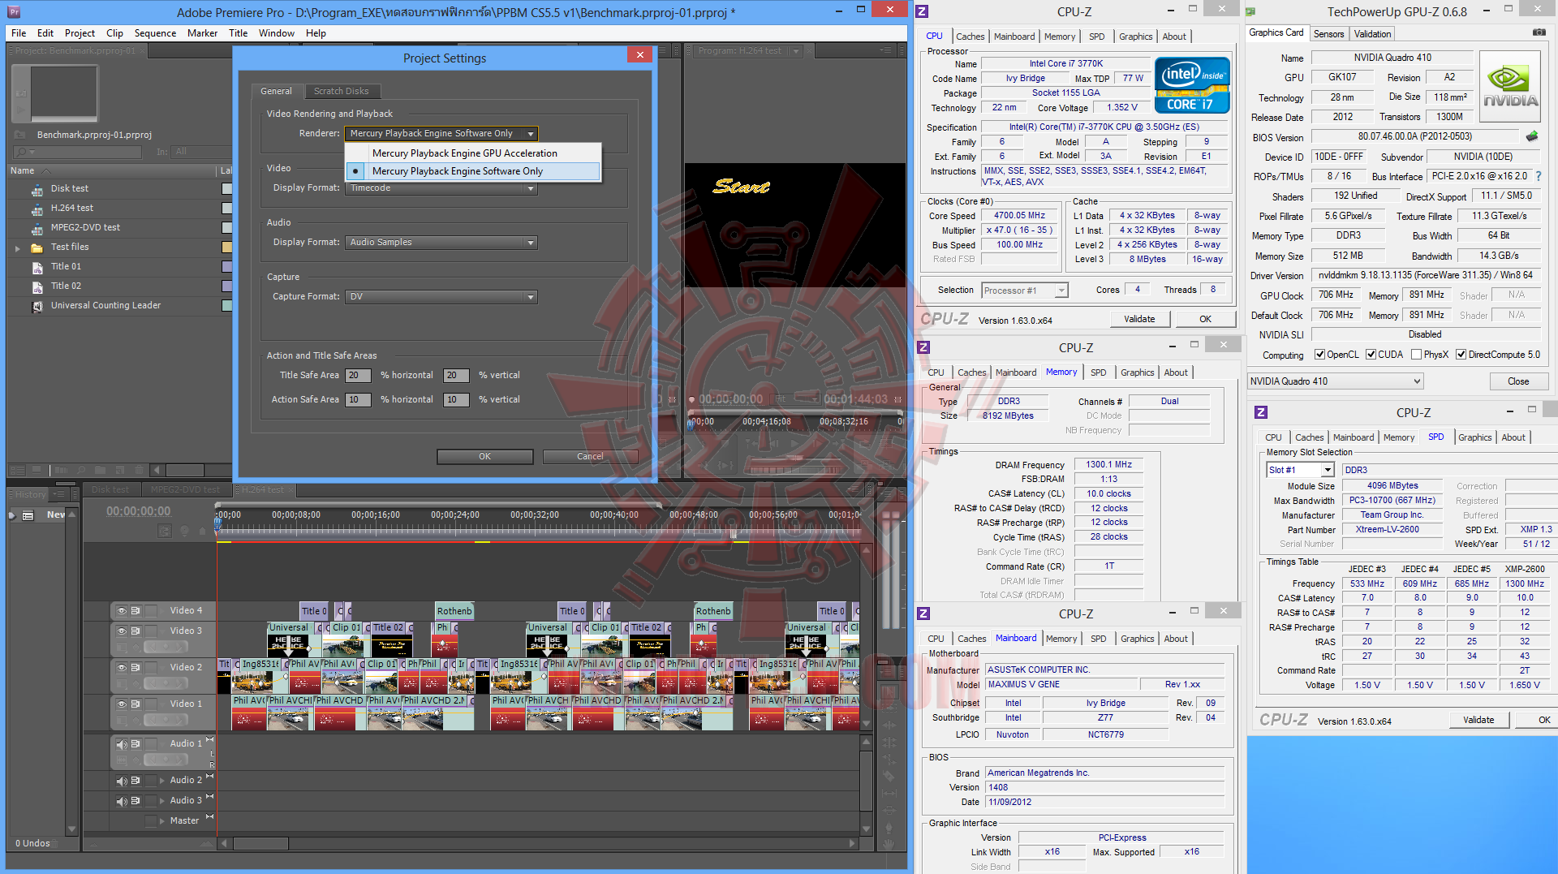The image size is (1558, 874).
Task: Click the Video 4 sync lock icon
Action: click(x=136, y=611)
